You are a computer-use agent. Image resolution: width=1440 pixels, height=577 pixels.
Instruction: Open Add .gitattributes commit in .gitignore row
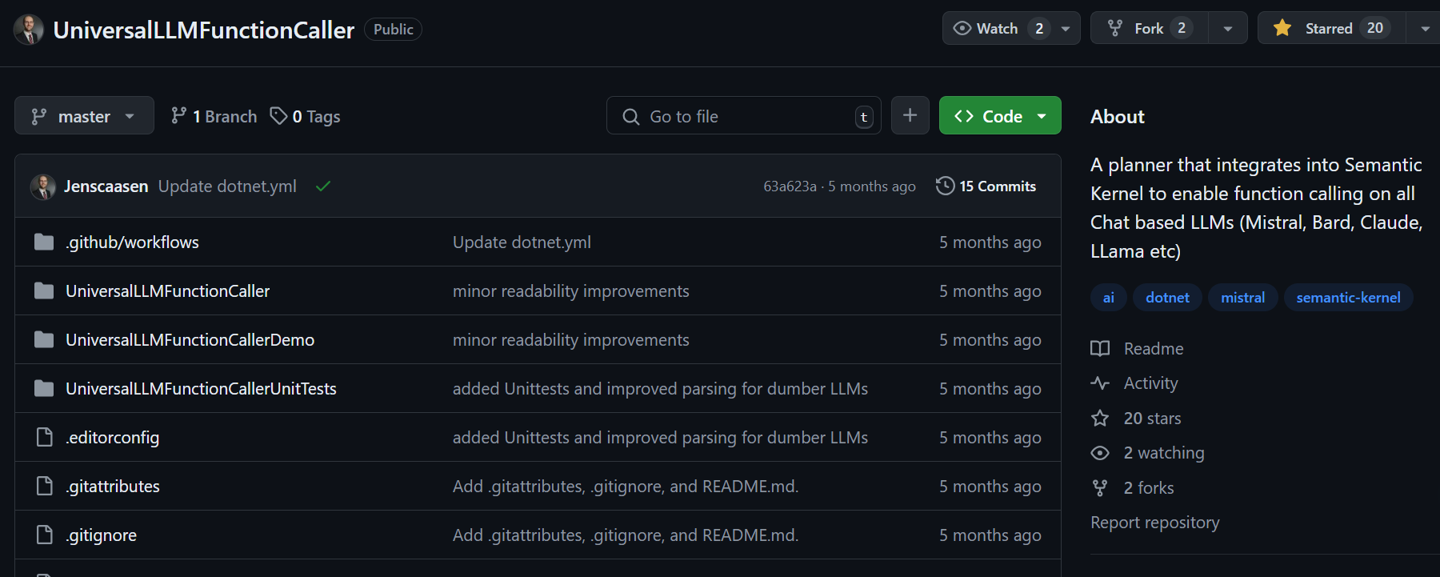[626, 535]
